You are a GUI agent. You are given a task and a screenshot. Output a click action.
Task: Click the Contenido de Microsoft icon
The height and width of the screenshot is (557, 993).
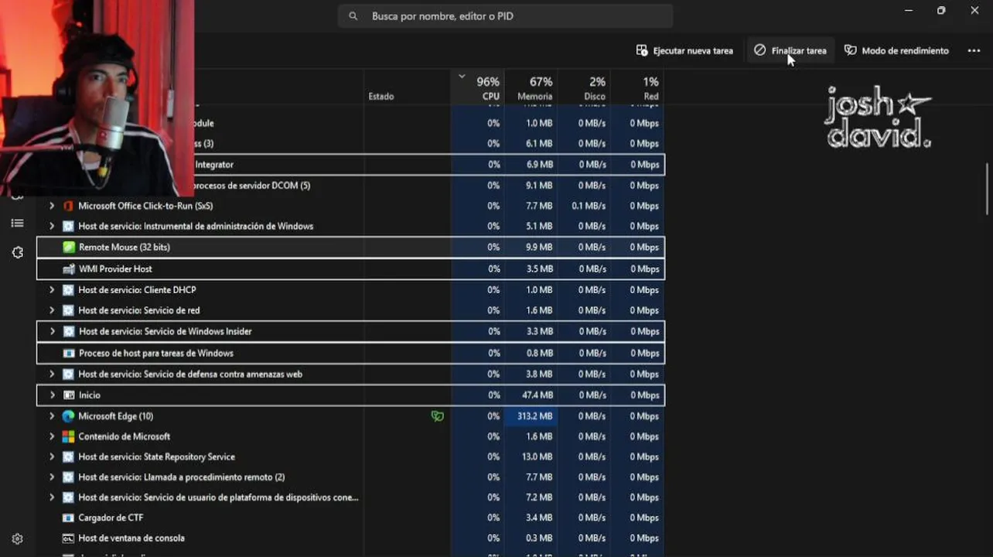pyautogui.click(x=68, y=436)
